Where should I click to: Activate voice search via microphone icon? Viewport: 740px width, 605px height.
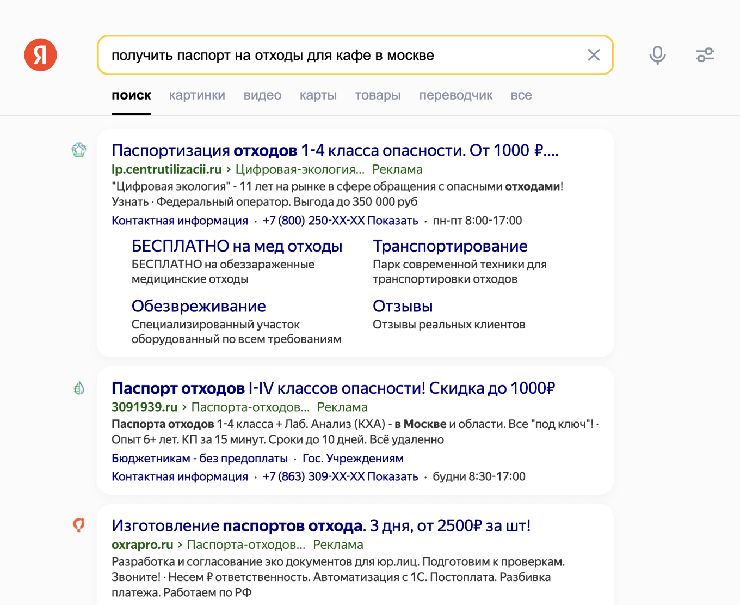pyautogui.click(x=657, y=55)
